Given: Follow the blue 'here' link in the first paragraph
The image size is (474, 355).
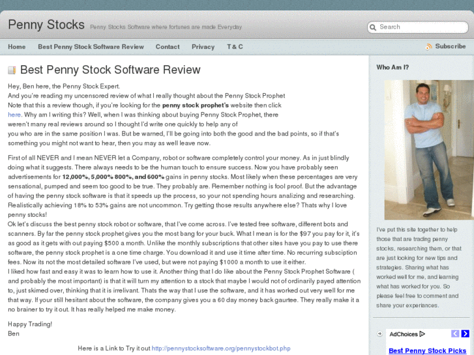Looking at the screenshot, I should pos(14,115).
